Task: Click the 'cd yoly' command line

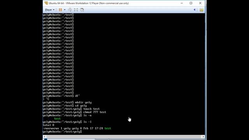Action: coord(65,106)
